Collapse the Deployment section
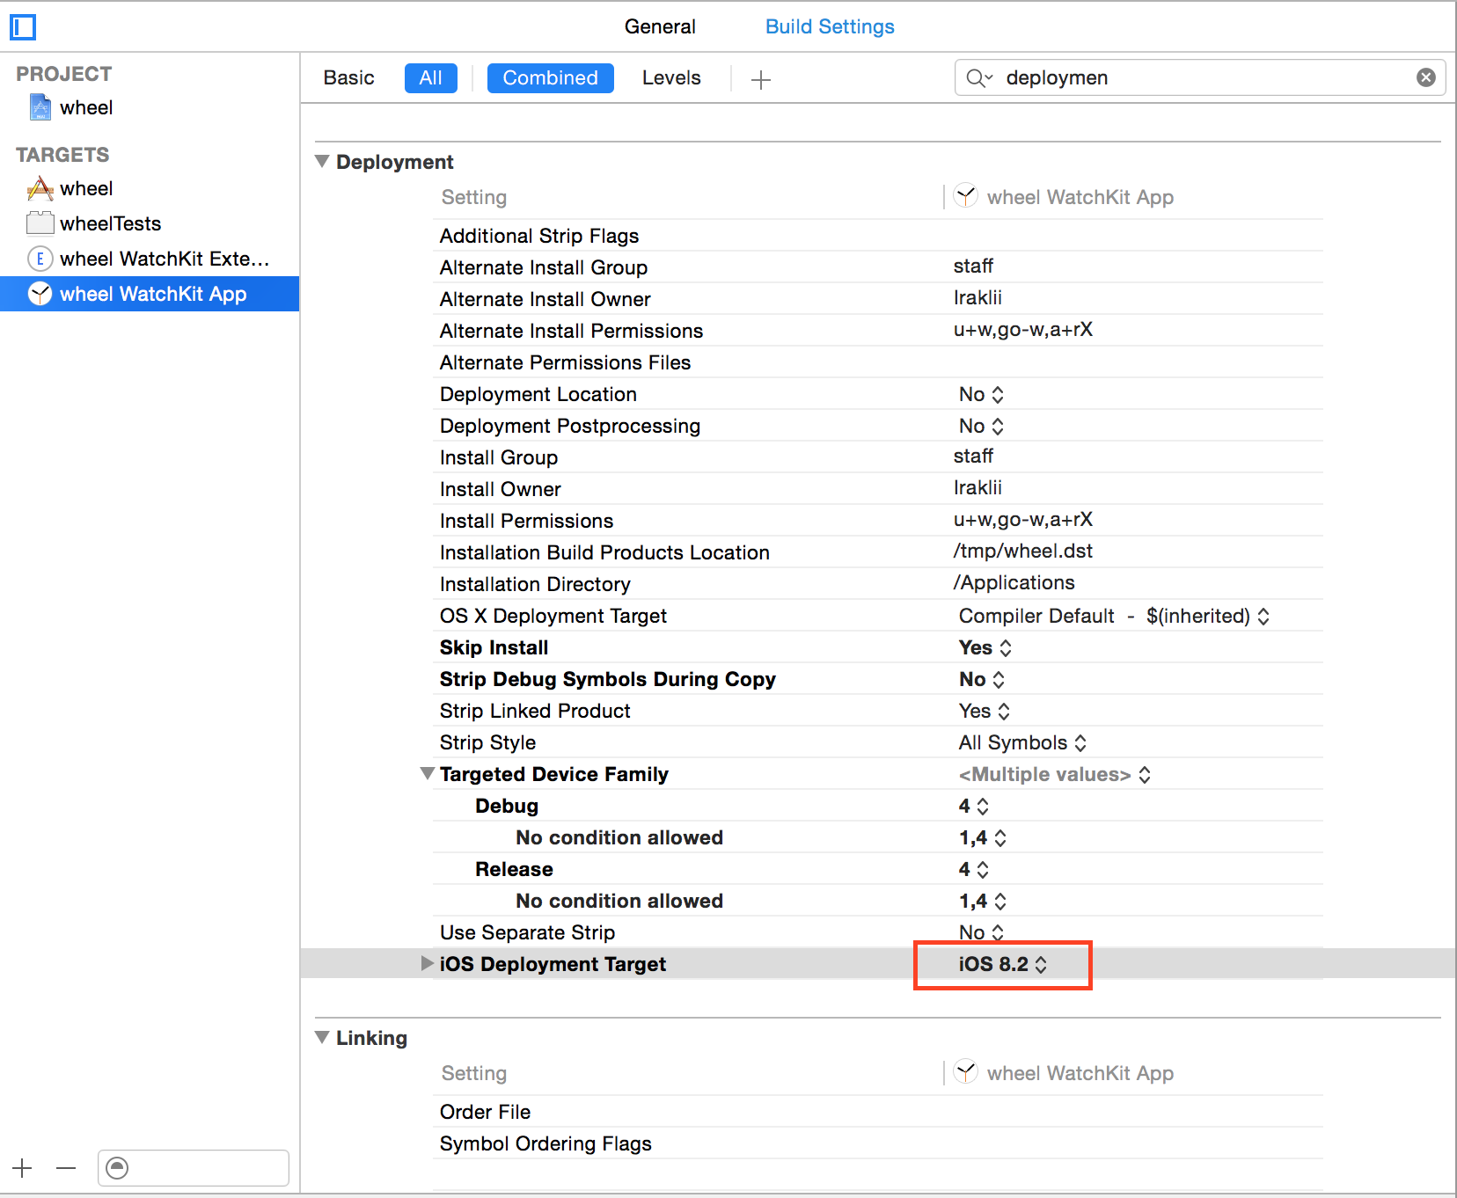Viewport: 1457px width, 1198px height. click(322, 162)
